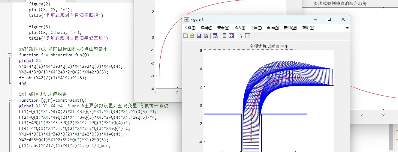Open the 窗口(W) menu in Figure 1
Image resolution: width=398 pixels, height=152 pixels.
[x=290, y=28]
